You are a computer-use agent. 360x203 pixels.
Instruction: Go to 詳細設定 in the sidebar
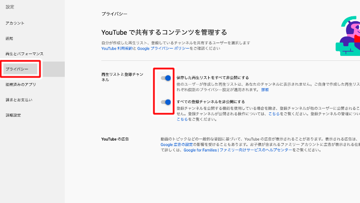(13, 115)
